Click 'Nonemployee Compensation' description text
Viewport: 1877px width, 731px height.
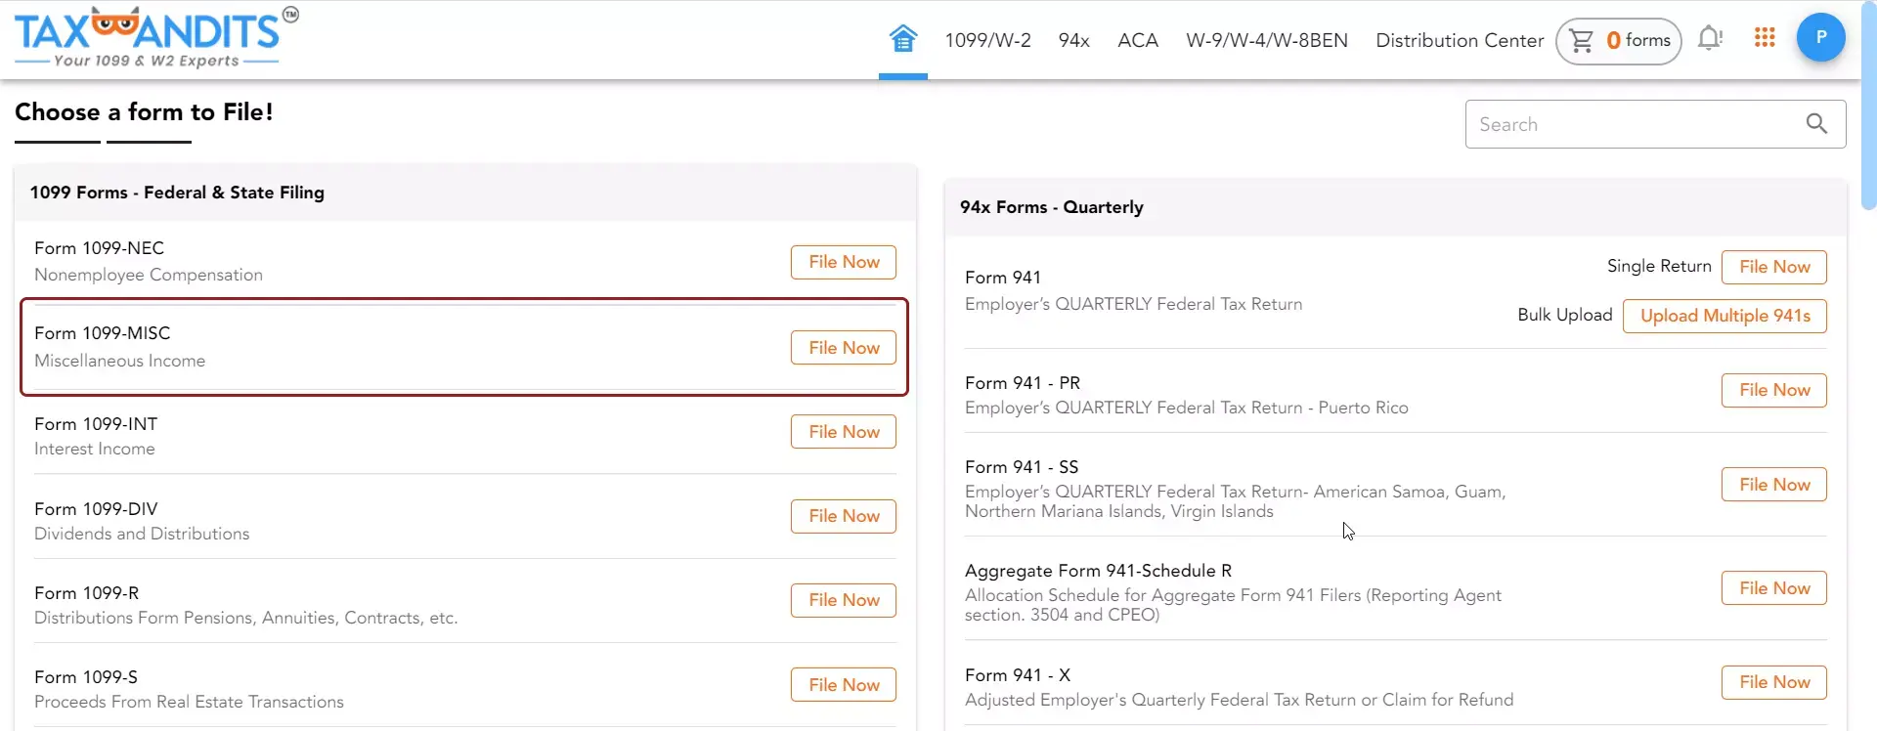click(x=149, y=275)
